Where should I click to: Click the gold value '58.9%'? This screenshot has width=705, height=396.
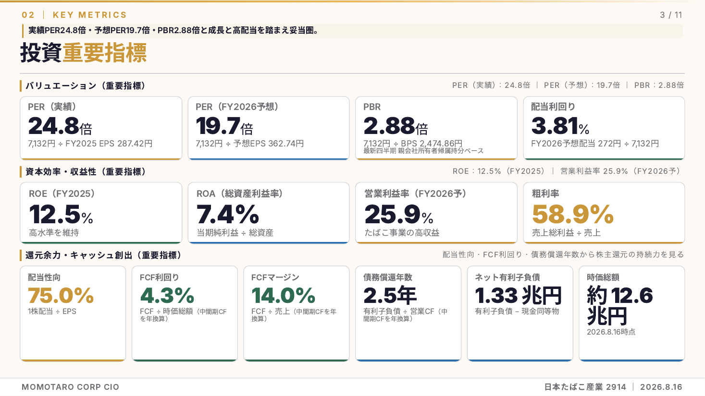(x=573, y=215)
